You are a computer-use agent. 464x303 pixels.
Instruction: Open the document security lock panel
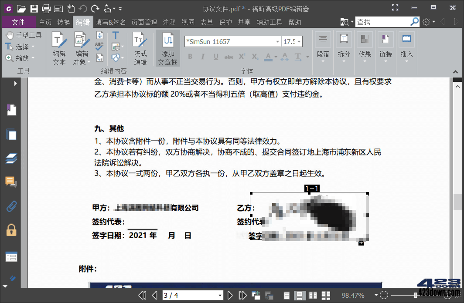(11, 229)
